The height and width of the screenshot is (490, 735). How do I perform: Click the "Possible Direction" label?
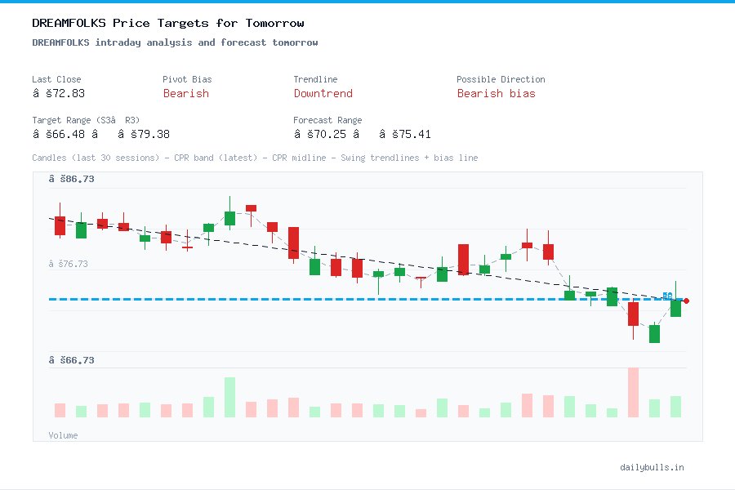point(501,79)
